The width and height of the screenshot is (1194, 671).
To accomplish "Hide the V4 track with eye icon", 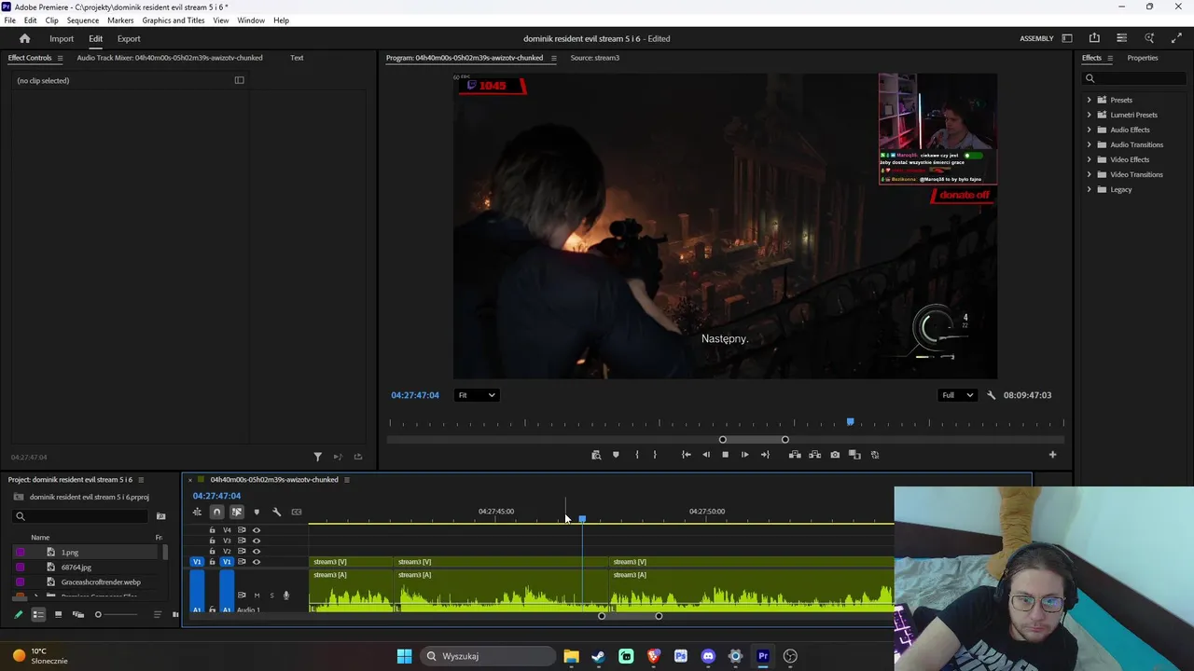I will tap(257, 530).
